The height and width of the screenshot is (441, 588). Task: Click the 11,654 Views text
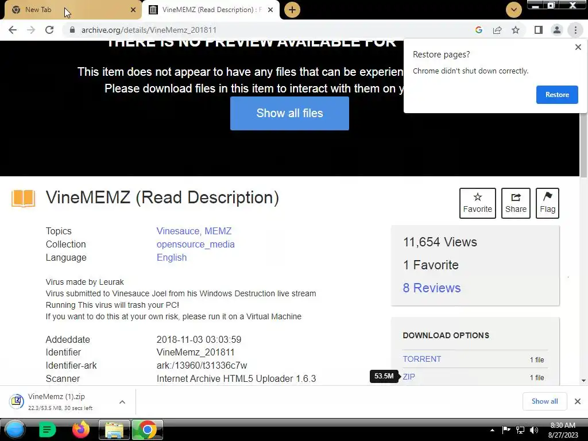[x=440, y=242]
